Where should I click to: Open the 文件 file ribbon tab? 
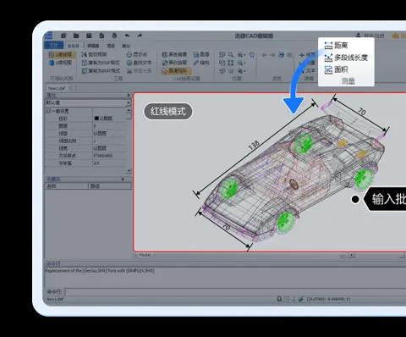(x=53, y=45)
